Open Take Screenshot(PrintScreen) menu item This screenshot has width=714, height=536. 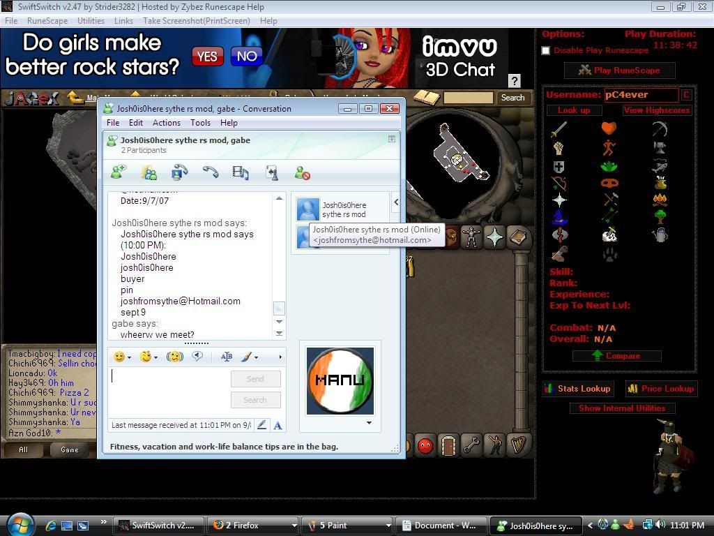196,21
